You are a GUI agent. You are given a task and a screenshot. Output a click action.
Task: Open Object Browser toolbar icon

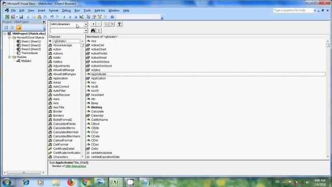pos(100,17)
